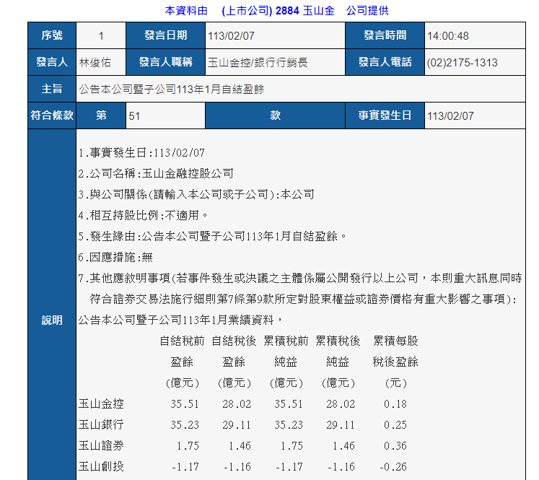Click the title 玉山金控/銀行行銷長
This screenshot has width=539, height=480.
pyautogui.click(x=258, y=63)
